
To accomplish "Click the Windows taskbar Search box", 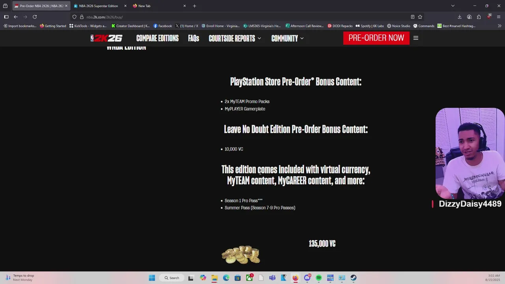I will click(172, 278).
